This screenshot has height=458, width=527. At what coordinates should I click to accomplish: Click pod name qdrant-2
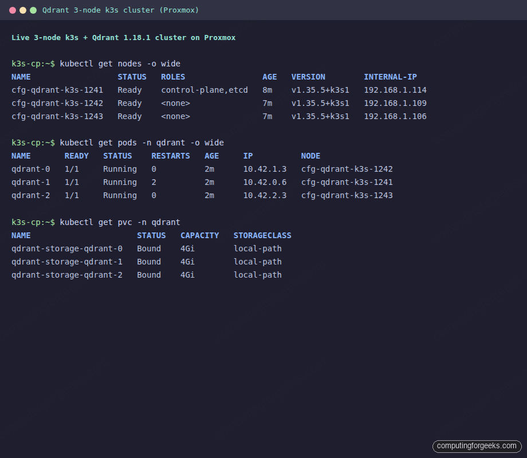[30, 195]
